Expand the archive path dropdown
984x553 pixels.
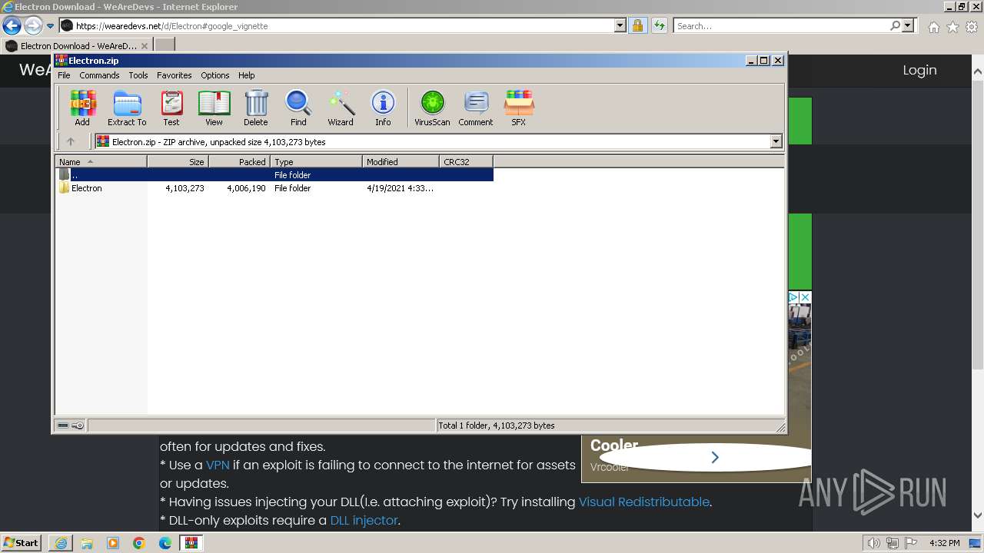tap(776, 141)
